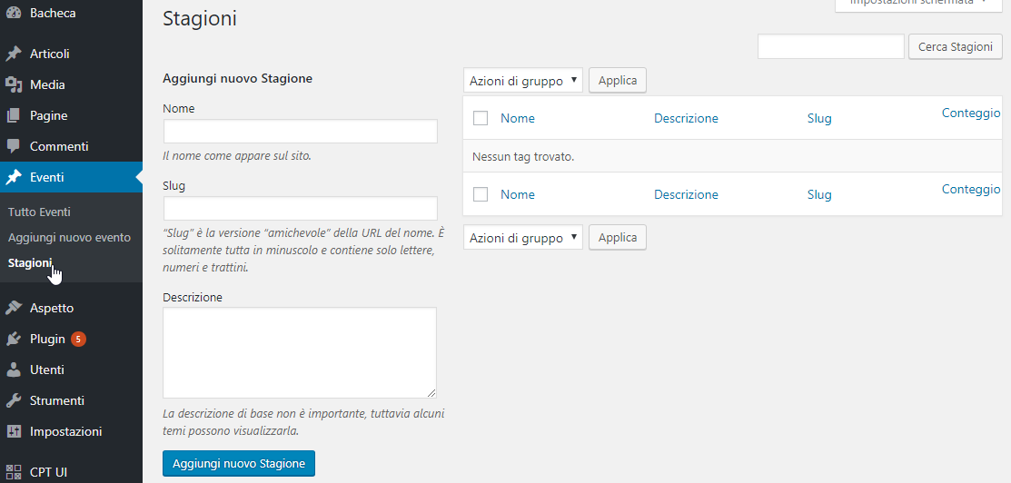Tick the select-all checkbox in table header
Viewport: 1011px width, 483px height.
481,118
